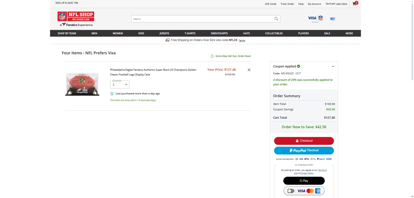Open the NFL+ logo link
The height and width of the screenshot is (198, 414).
pos(333,19)
